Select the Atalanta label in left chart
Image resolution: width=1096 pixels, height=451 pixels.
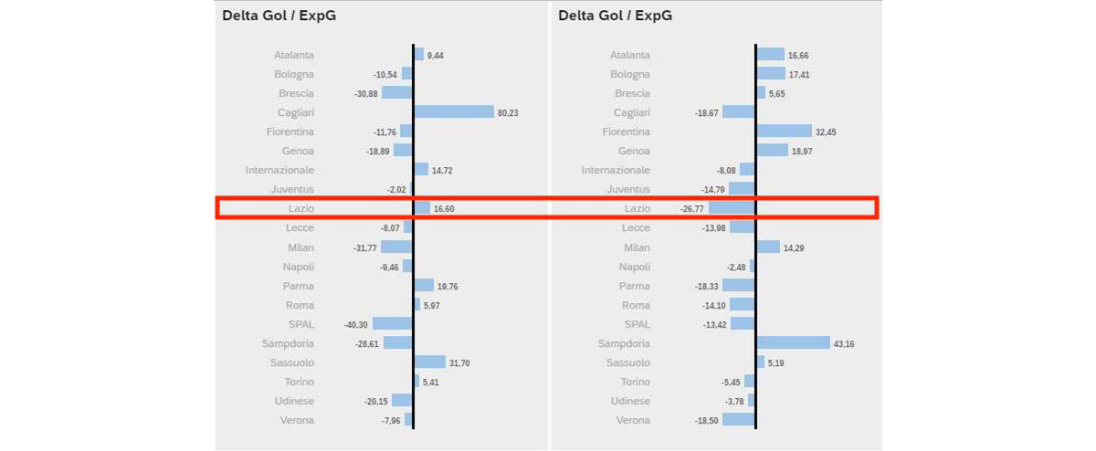tap(293, 55)
